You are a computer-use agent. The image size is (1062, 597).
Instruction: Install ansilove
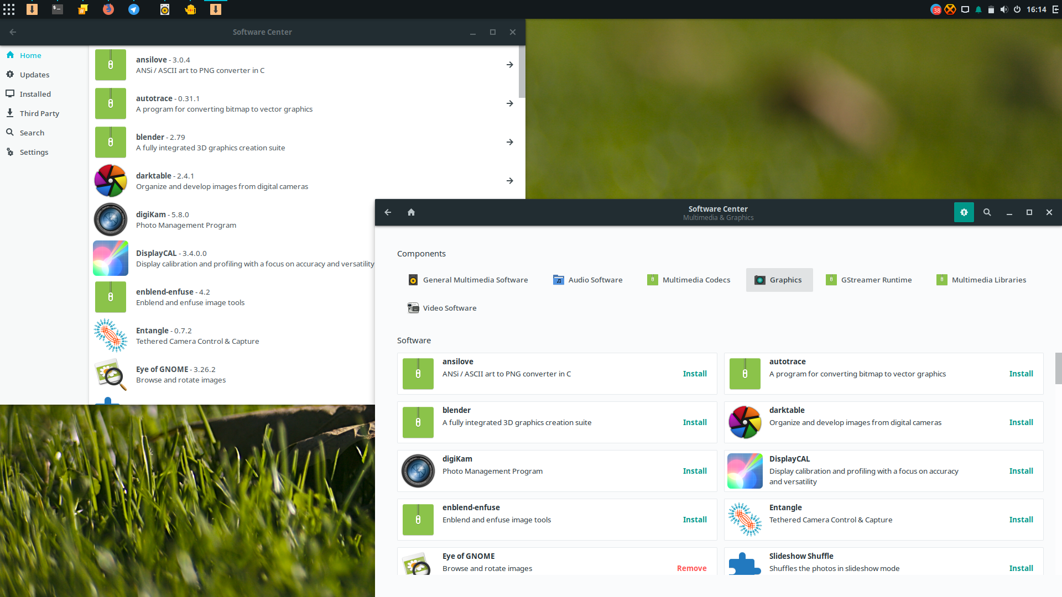click(695, 374)
